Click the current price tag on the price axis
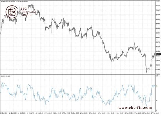 158,54
